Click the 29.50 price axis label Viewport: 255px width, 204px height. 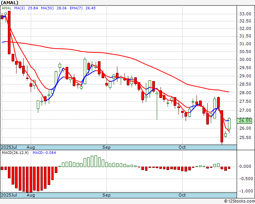(245, 68)
